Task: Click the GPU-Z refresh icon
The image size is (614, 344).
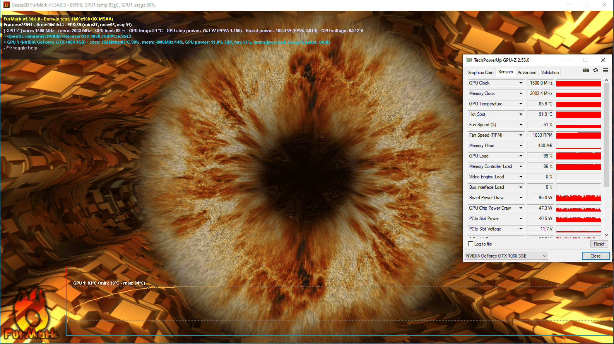Action: [x=596, y=70]
